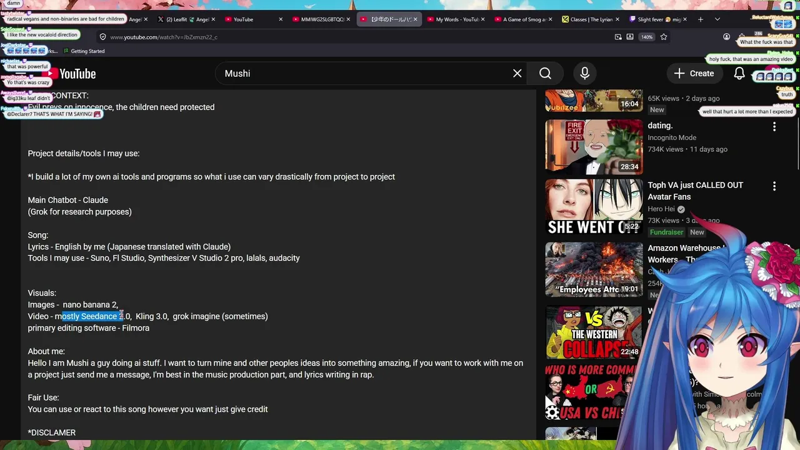Screen dimensions: 800x450
Task: Click the 734K views 11 days ago text
Action: (687, 149)
